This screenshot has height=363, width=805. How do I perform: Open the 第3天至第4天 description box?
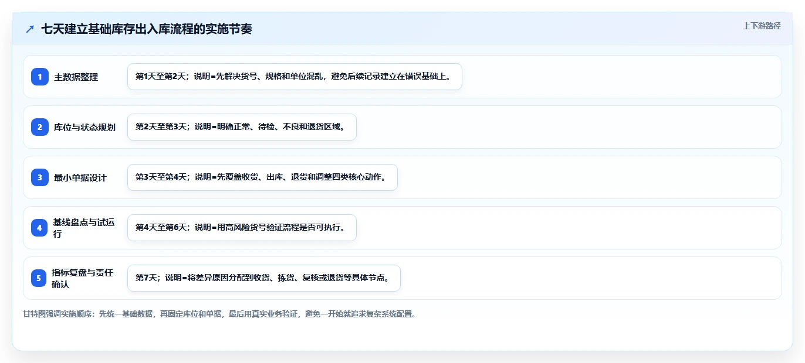click(x=262, y=177)
